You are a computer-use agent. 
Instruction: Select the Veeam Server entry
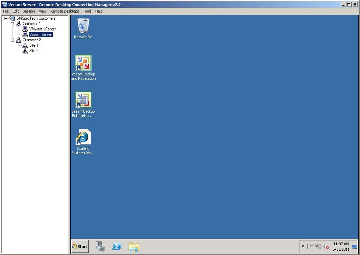[x=41, y=34]
